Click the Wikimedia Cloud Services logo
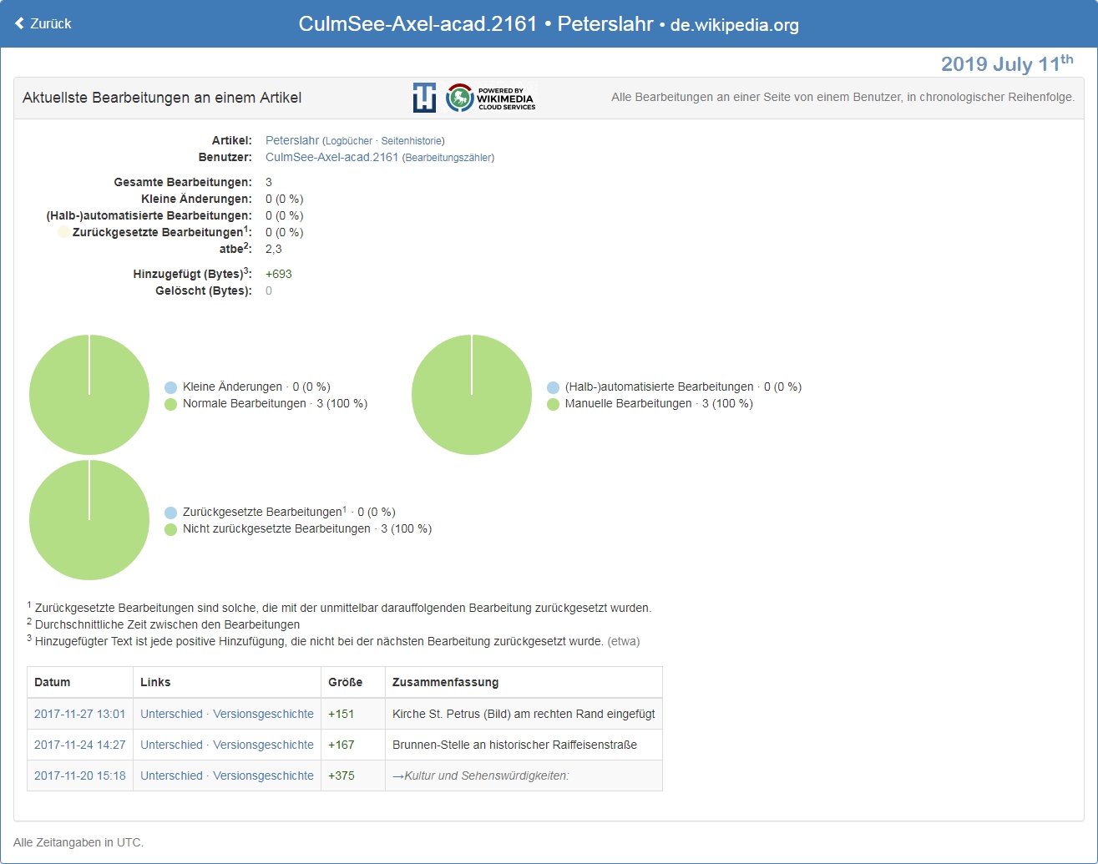The image size is (1098, 864). (490, 98)
